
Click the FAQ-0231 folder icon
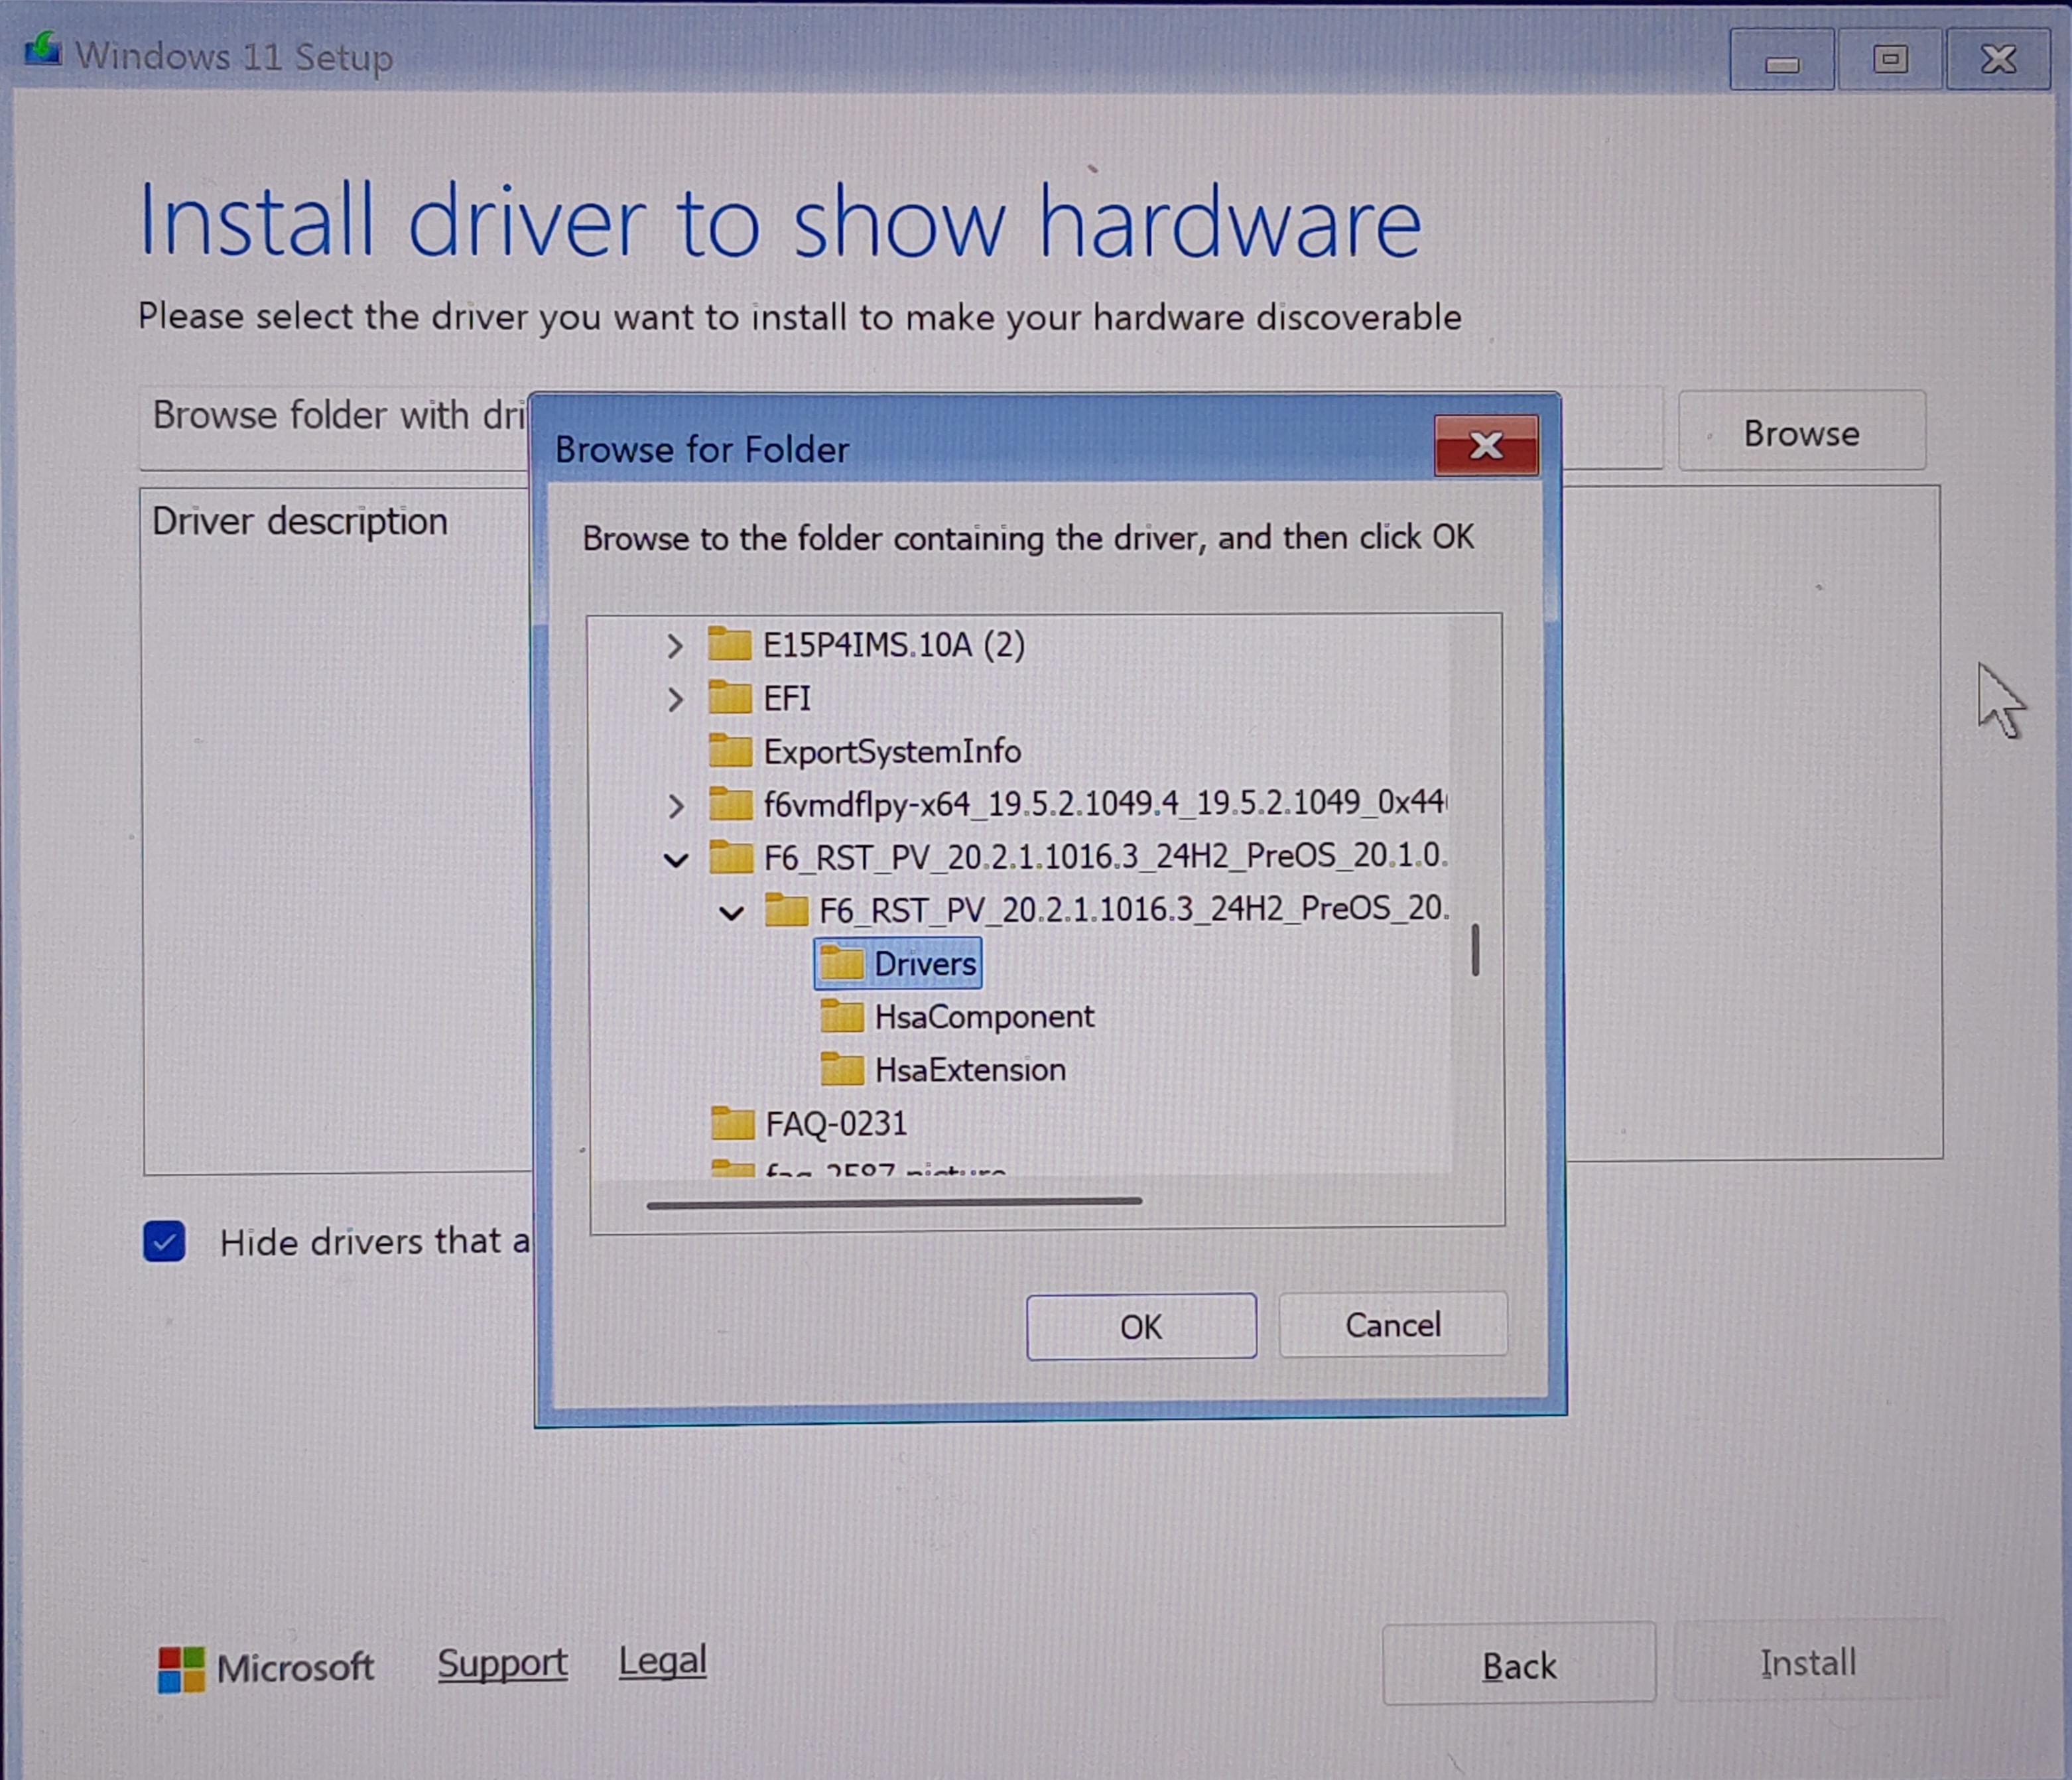click(732, 1123)
